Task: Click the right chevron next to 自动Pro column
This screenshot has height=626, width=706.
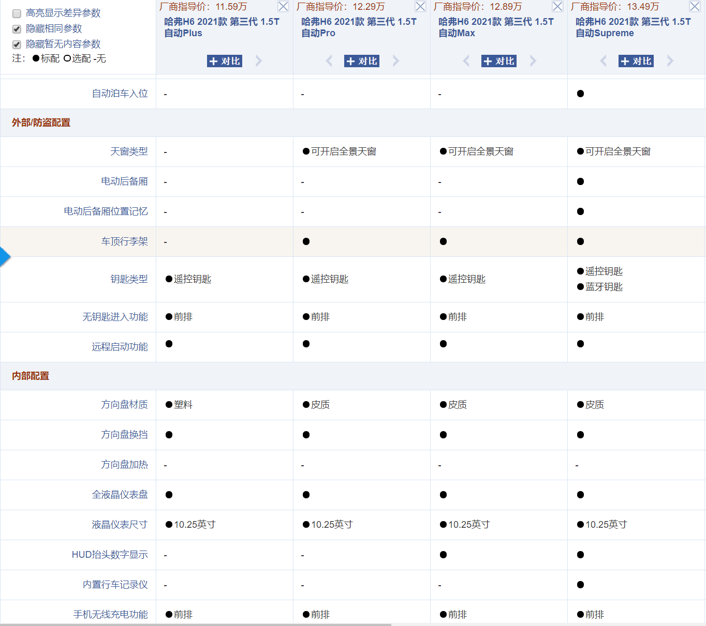Action: click(x=395, y=60)
